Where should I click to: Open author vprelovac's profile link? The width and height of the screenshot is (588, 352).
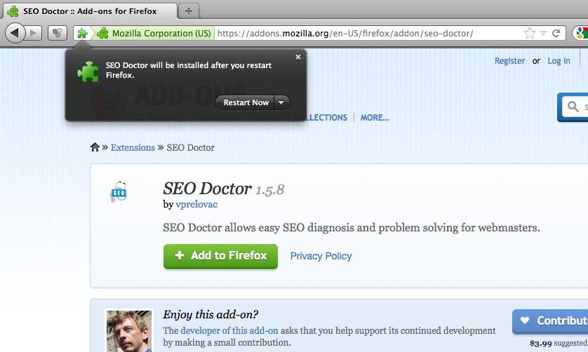(x=196, y=204)
